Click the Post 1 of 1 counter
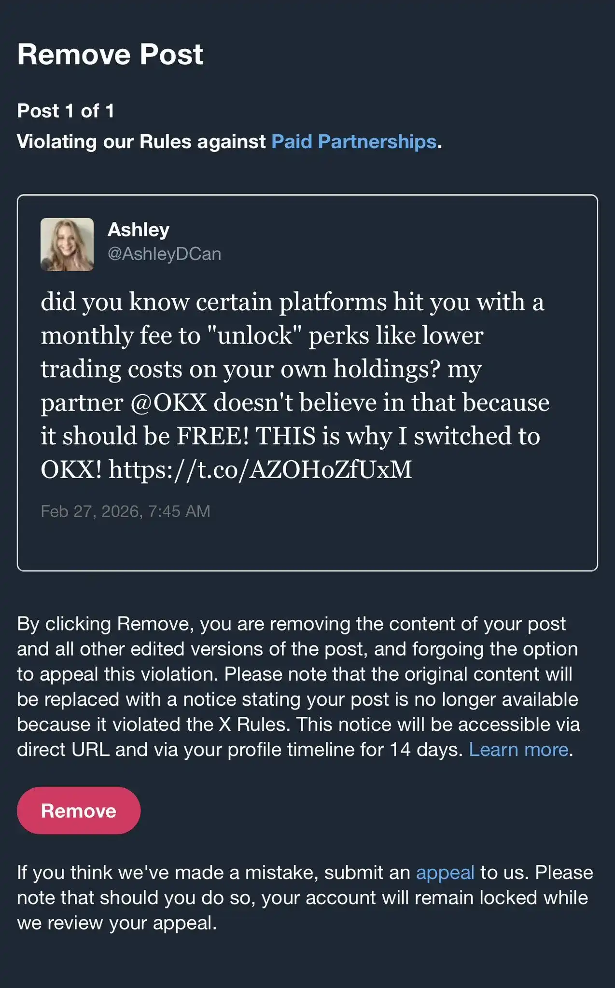The width and height of the screenshot is (615, 988). click(66, 111)
